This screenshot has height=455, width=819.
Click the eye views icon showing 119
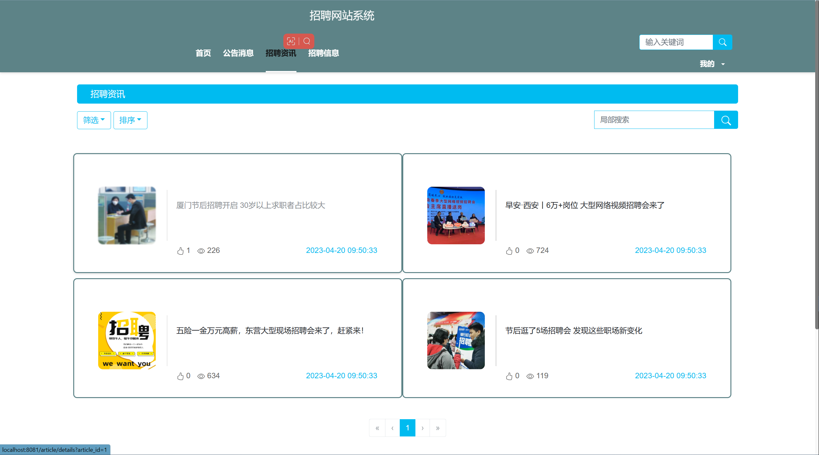click(530, 376)
